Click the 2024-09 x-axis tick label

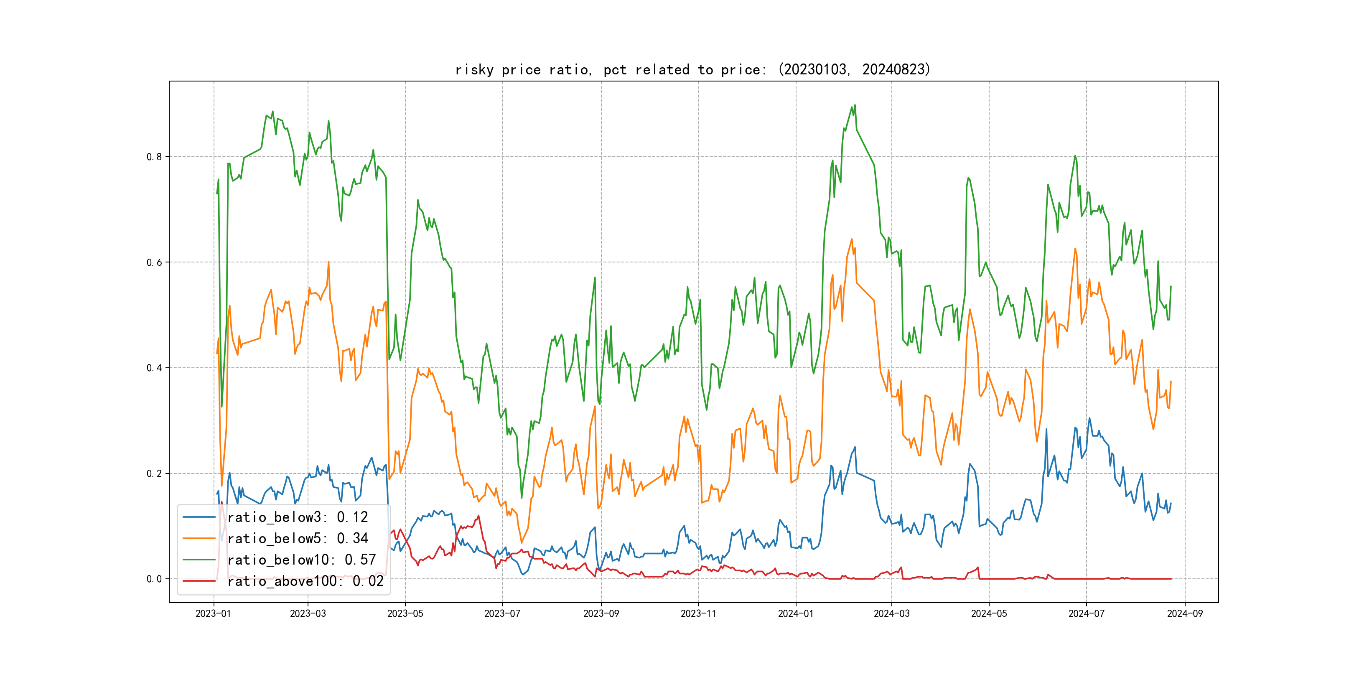pyautogui.click(x=1185, y=613)
